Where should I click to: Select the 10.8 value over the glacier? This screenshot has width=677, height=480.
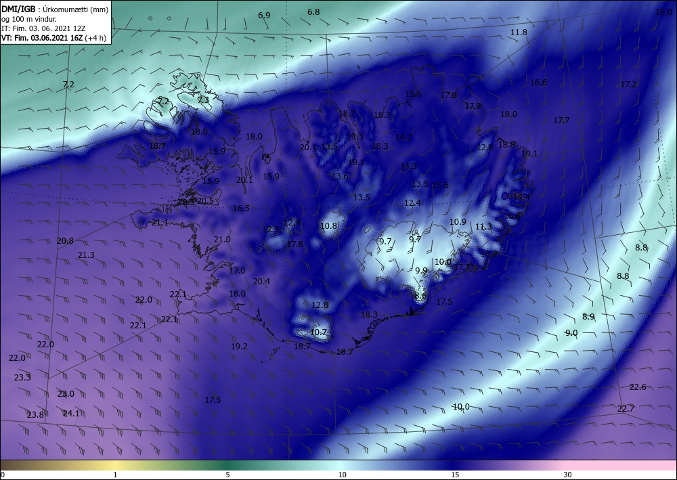click(x=328, y=225)
